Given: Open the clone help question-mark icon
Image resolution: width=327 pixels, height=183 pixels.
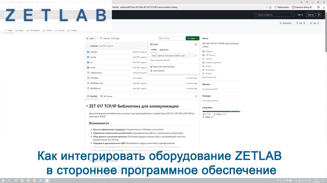Looking at the screenshot, I should pos(196,44).
